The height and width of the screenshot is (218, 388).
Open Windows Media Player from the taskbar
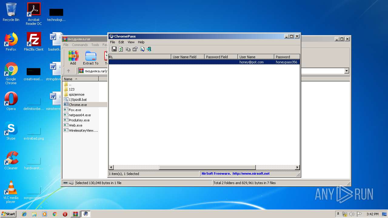point(45,214)
